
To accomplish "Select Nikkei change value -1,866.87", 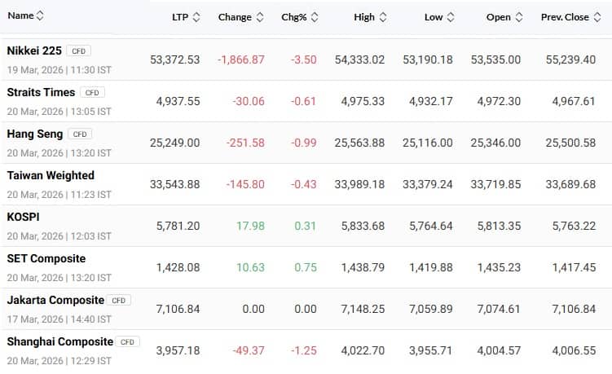I will (x=241, y=59).
